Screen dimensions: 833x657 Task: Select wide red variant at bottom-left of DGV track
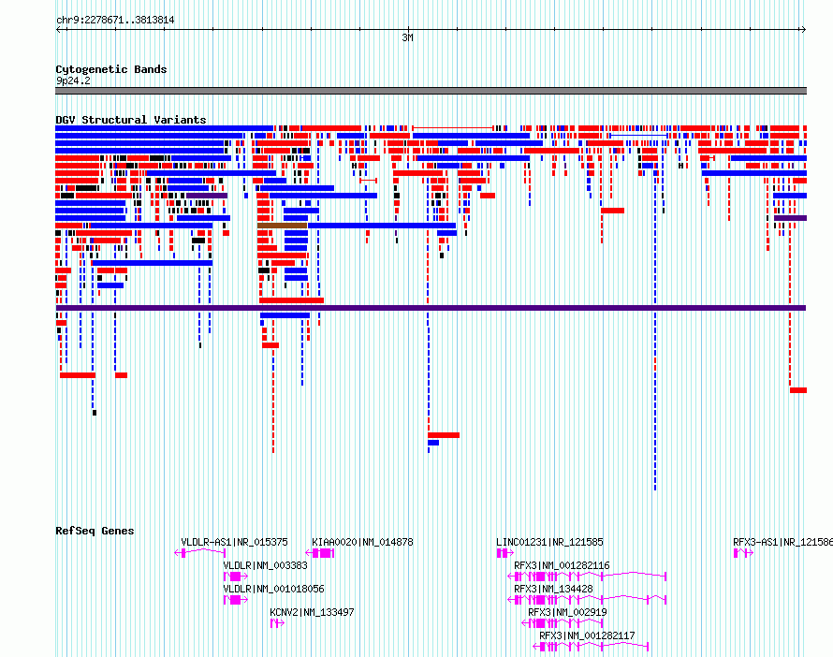click(x=78, y=375)
